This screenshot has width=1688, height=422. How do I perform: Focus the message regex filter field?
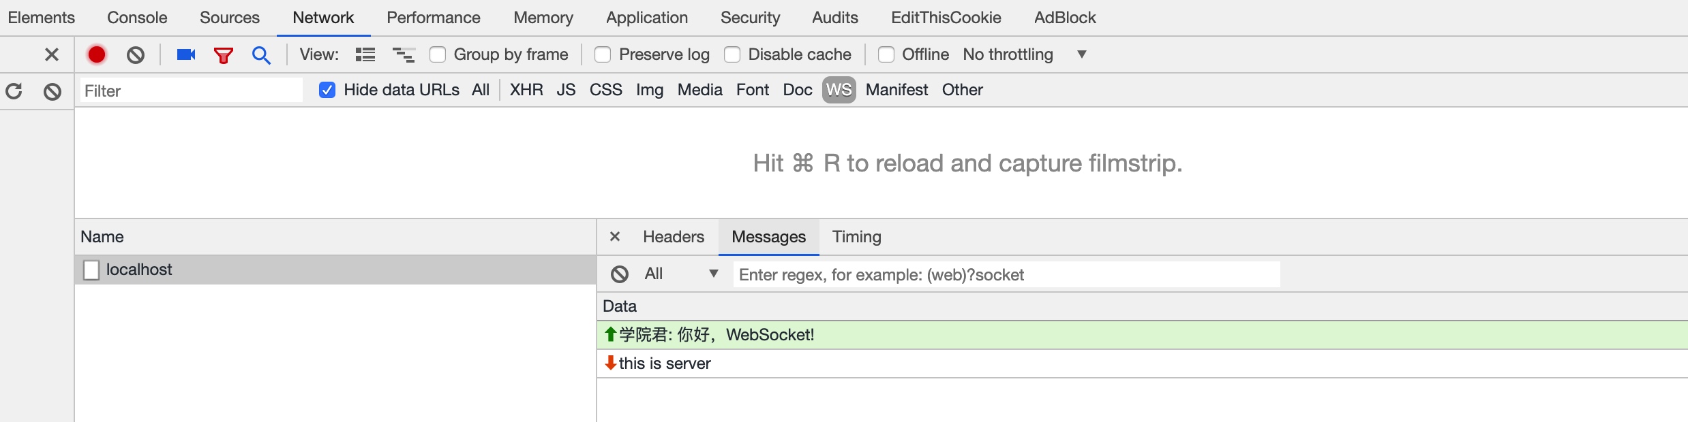(1006, 274)
